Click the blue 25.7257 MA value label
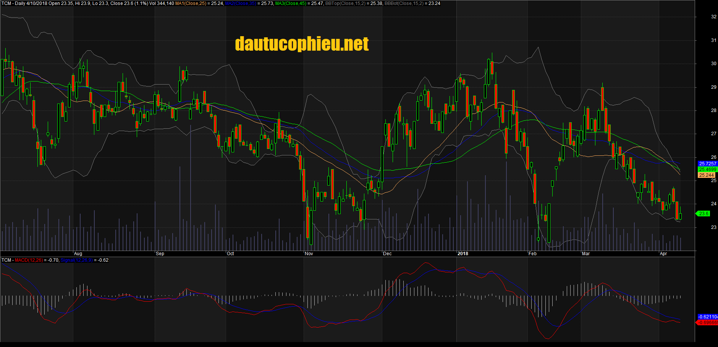This screenshot has height=347, width=718. coord(708,164)
